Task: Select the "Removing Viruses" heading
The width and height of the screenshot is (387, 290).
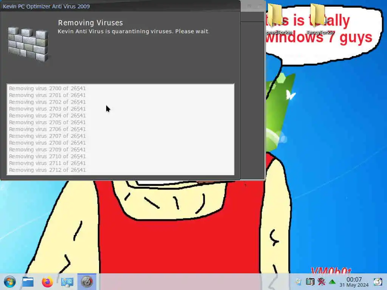Action: pos(90,23)
